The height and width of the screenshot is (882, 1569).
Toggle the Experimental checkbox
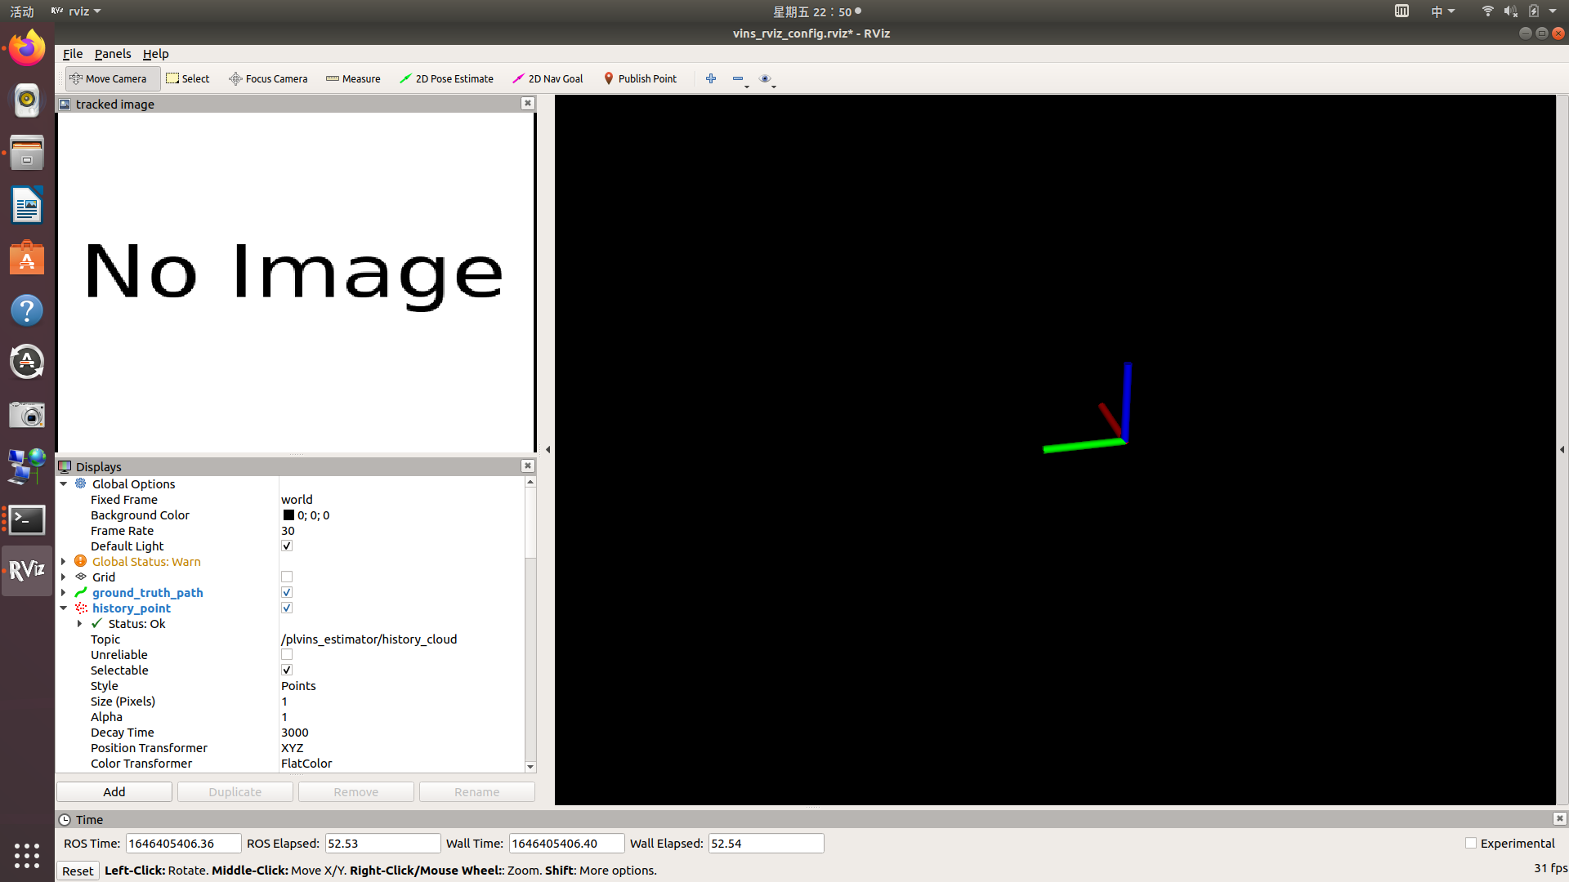[1471, 844]
